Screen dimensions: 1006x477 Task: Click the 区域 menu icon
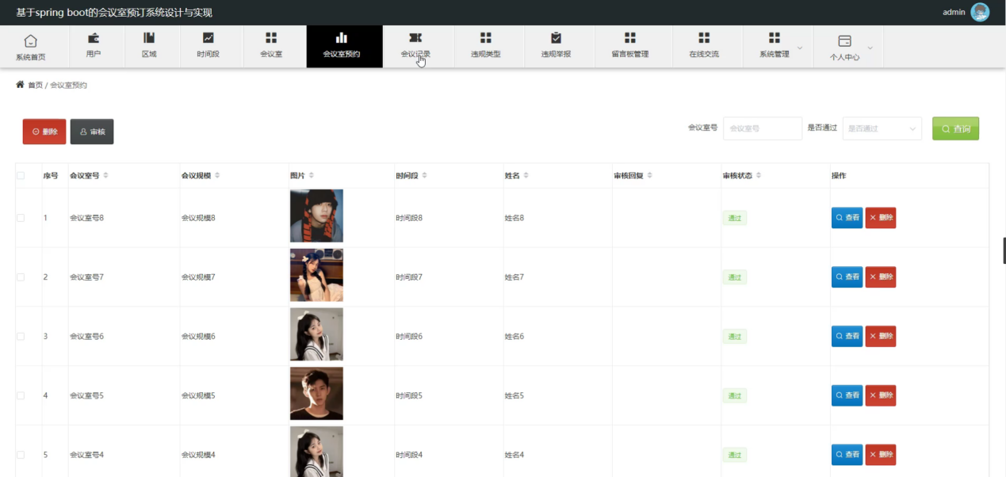point(149,38)
